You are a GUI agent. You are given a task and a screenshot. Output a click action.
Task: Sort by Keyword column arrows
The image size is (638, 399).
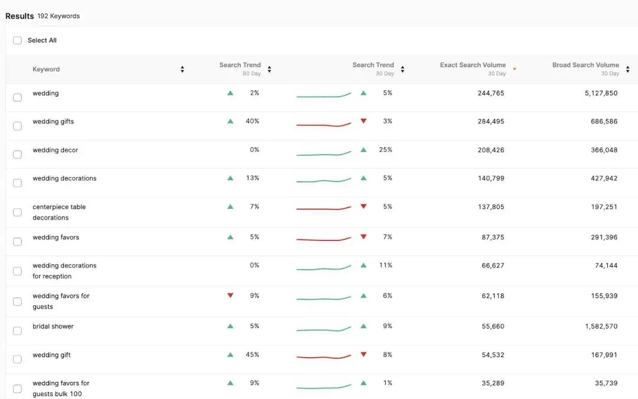(182, 69)
